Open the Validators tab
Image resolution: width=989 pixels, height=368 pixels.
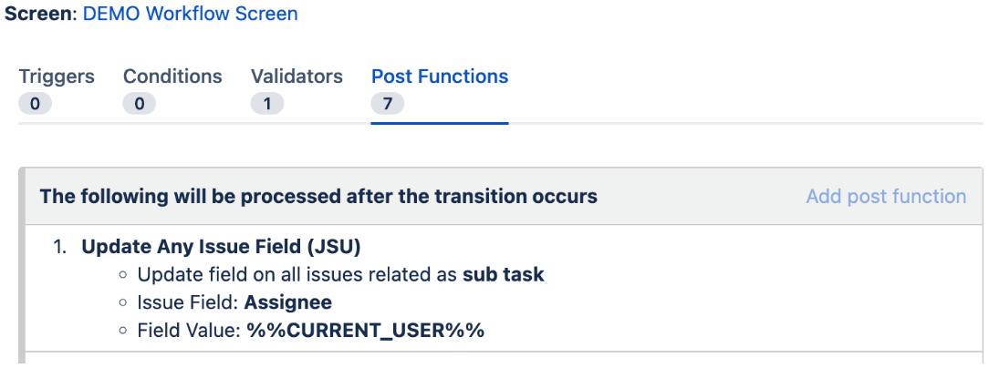(297, 77)
